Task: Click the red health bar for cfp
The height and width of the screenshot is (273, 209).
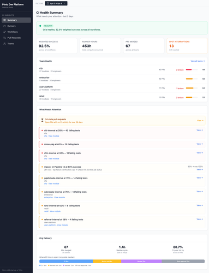Action: pyautogui.click(x=189, y=69)
